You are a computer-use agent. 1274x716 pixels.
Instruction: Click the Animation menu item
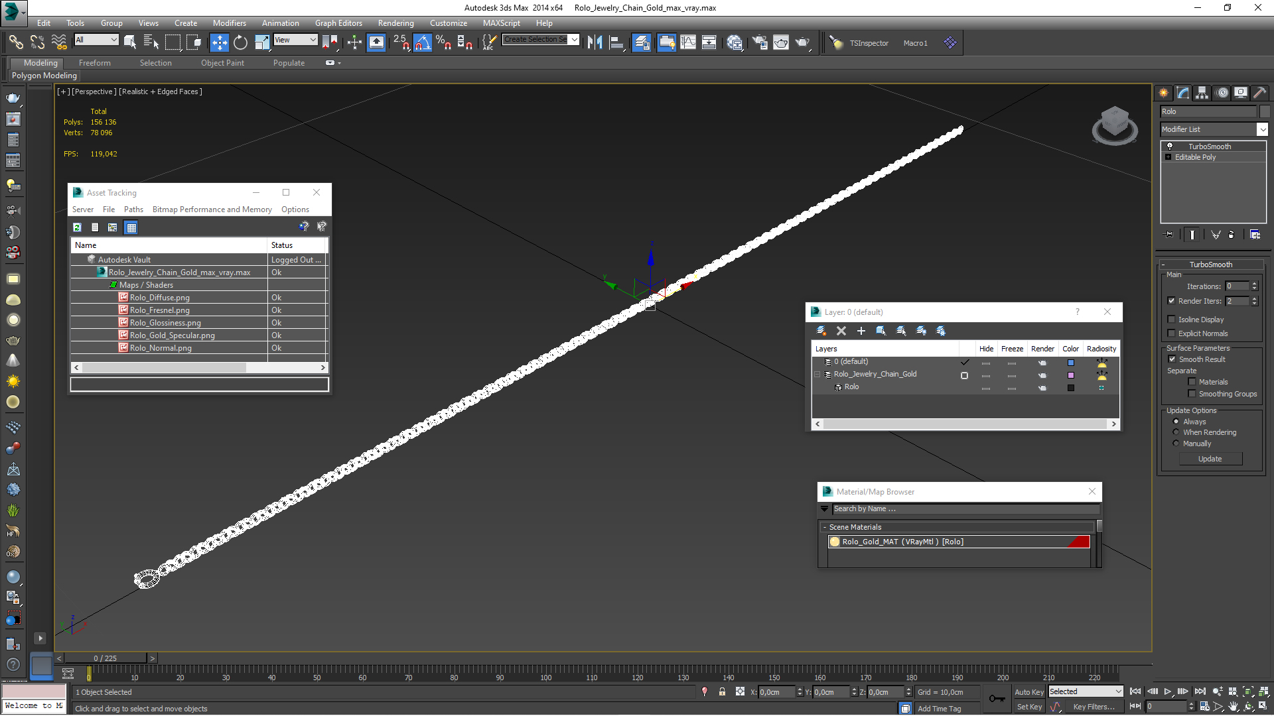(280, 23)
